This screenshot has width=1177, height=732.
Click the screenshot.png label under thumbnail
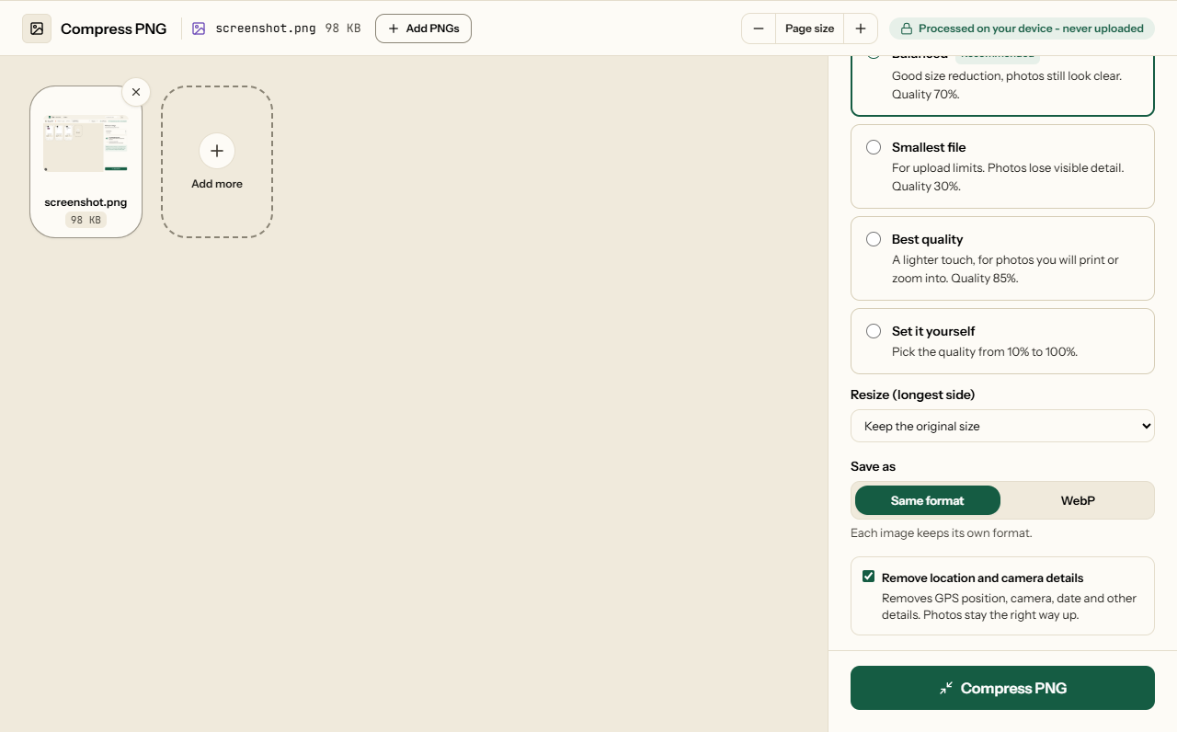86,202
